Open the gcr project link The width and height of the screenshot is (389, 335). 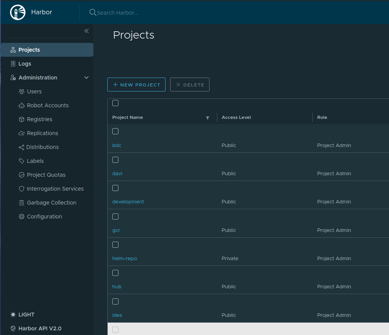pyautogui.click(x=116, y=230)
